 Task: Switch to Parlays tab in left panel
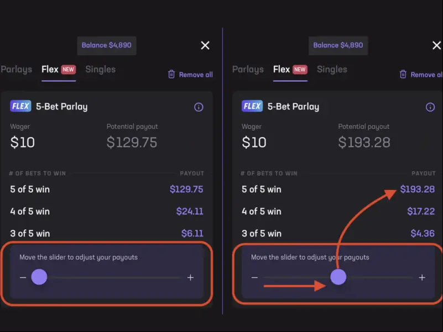tap(17, 70)
